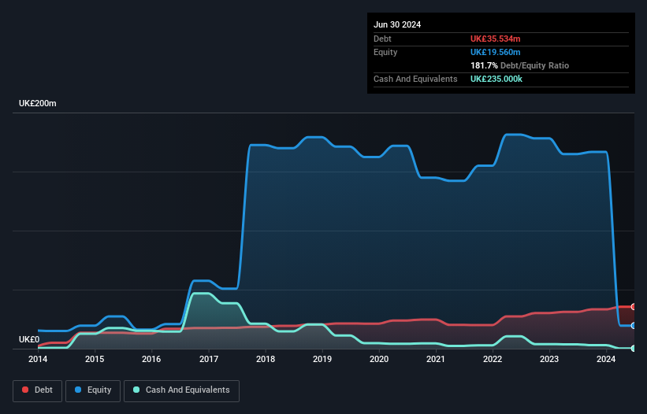The height and width of the screenshot is (414, 647).
Task: Click the 2016 x-axis label
Action: [x=151, y=359]
